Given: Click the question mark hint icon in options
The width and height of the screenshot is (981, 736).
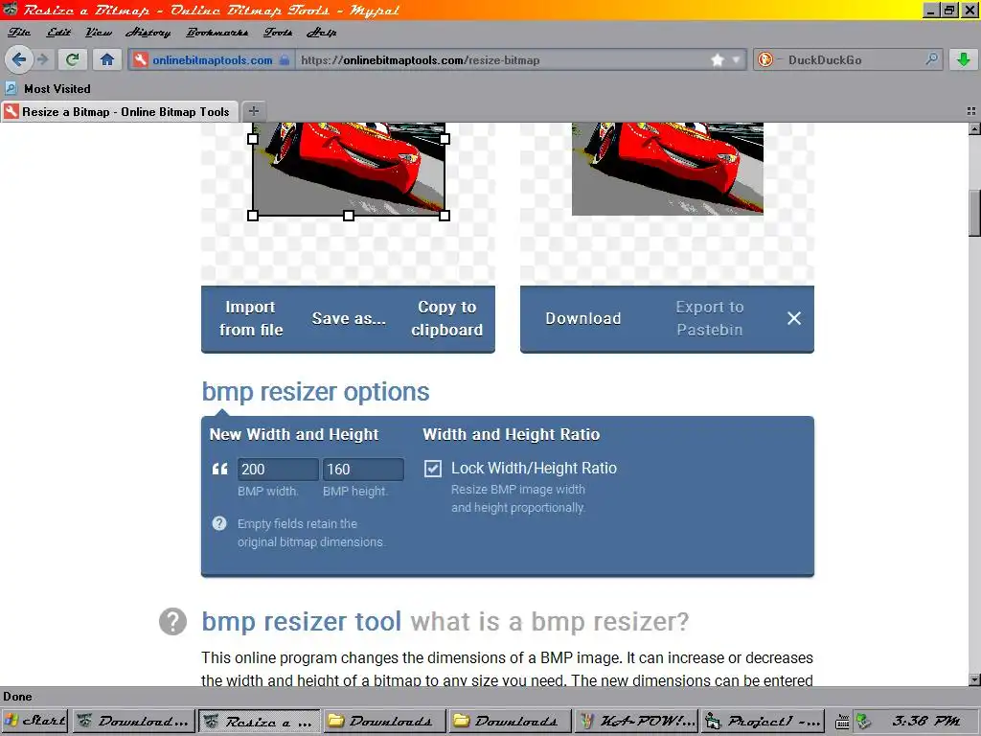Looking at the screenshot, I should (219, 523).
